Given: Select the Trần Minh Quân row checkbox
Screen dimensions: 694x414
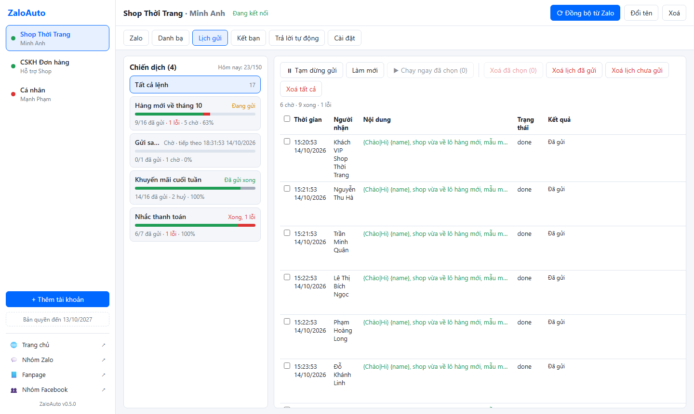Looking at the screenshot, I should pyautogui.click(x=287, y=233).
